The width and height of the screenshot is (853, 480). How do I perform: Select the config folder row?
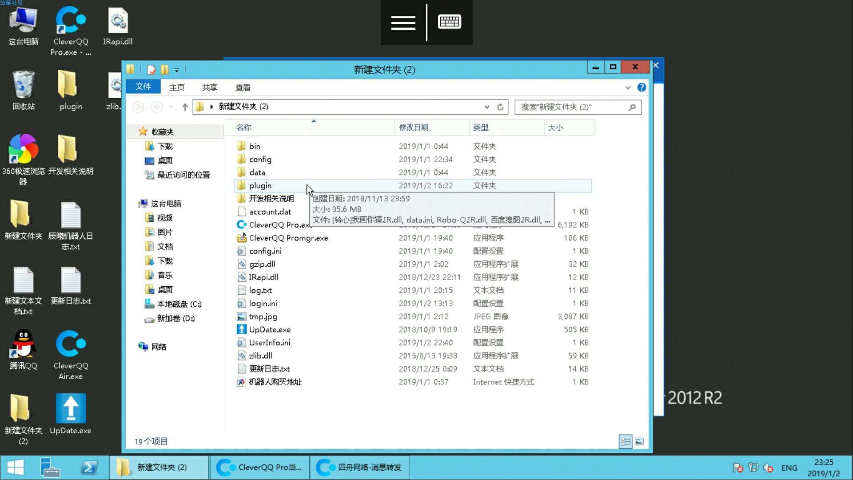pos(413,159)
